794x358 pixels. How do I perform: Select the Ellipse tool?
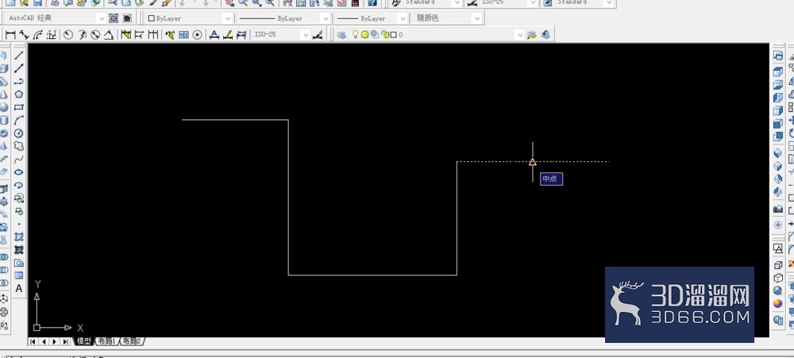pos(19,172)
